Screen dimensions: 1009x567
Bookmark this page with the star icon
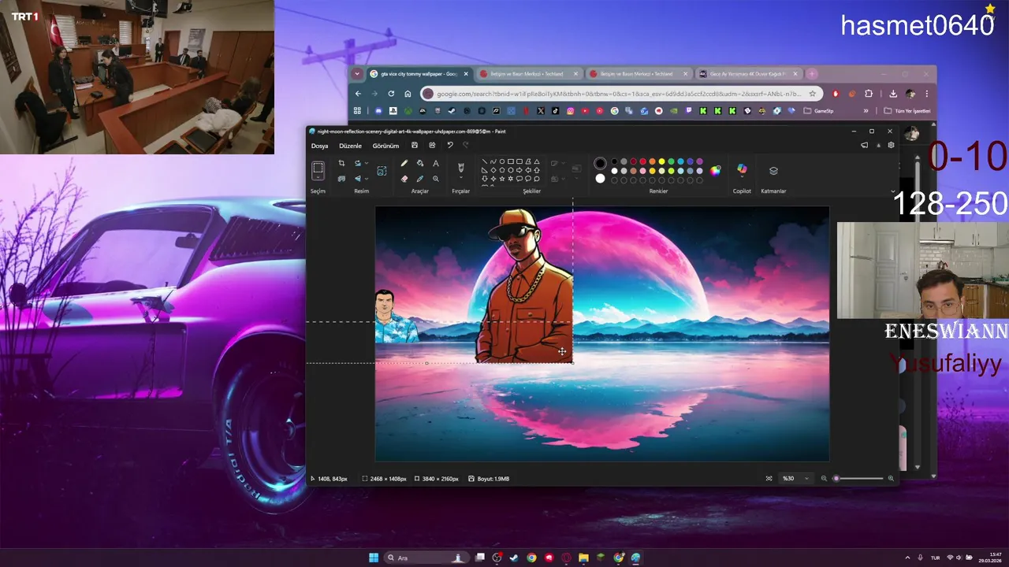[813, 94]
